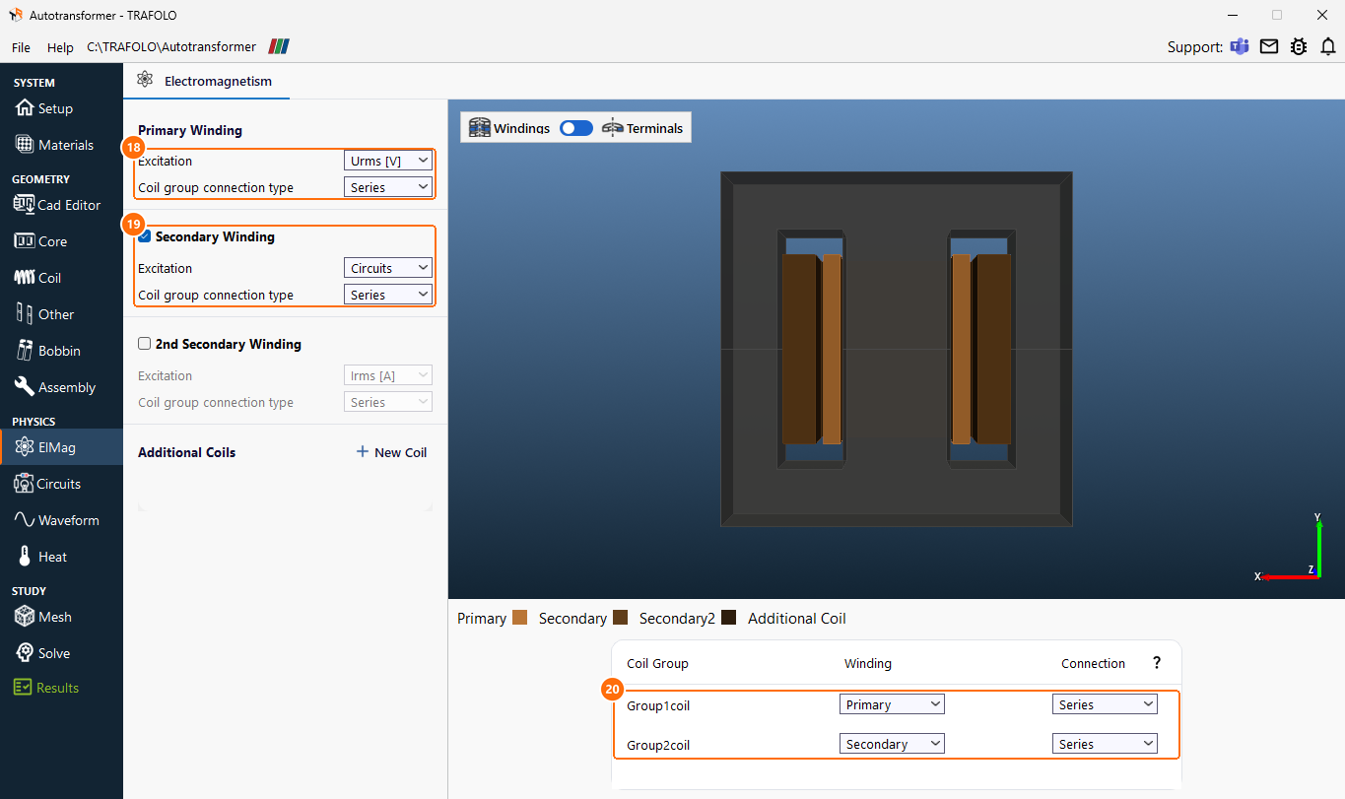Click the question mark help button
Screen dimensions: 1345x799
[x=1157, y=663]
